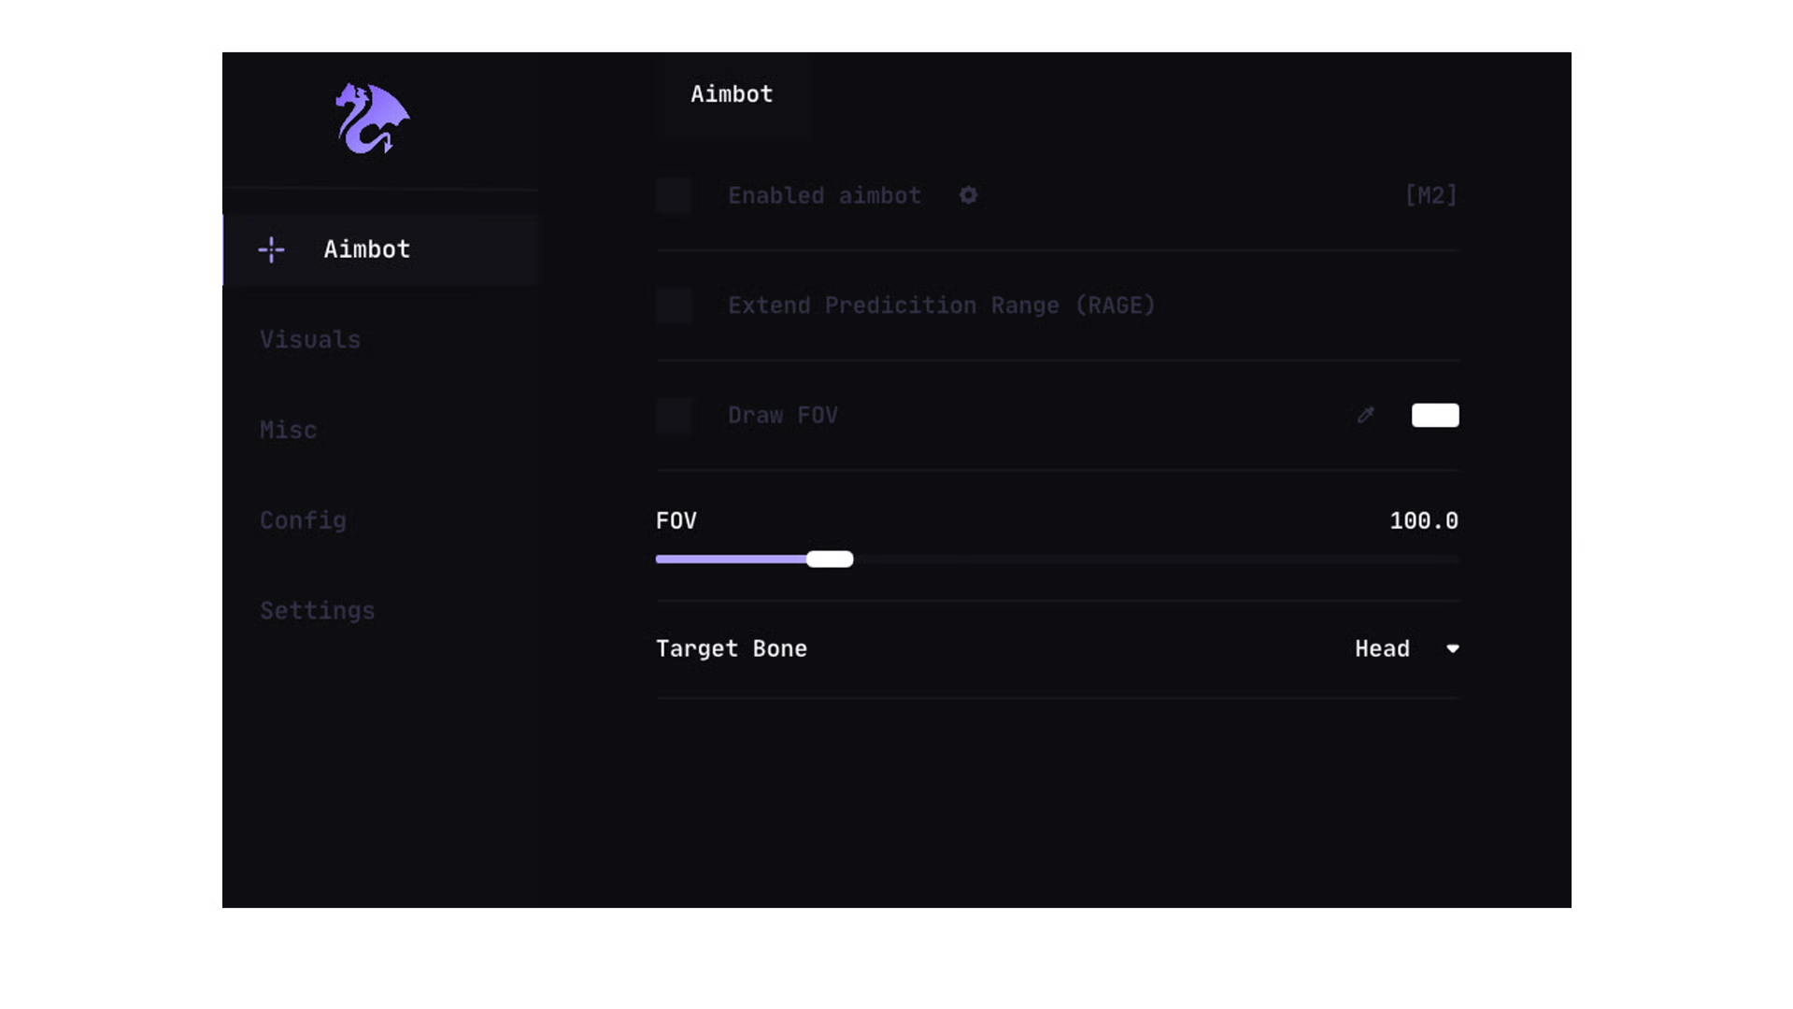Viewport: 1793px width, 1009px height.
Task: Click the Aimbot tab header at top
Action: tap(732, 94)
